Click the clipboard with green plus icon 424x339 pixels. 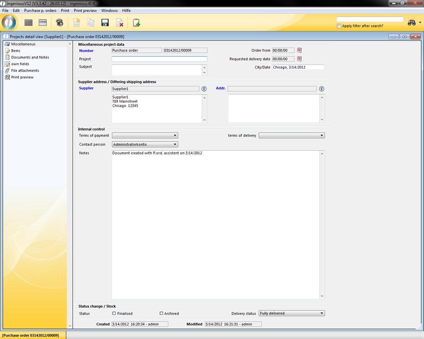coord(136,23)
